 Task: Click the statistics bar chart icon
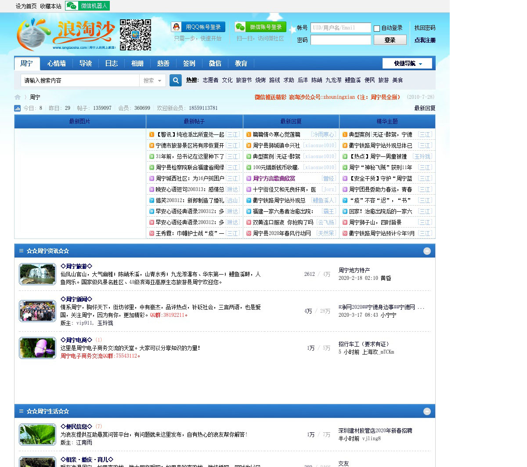[18, 108]
